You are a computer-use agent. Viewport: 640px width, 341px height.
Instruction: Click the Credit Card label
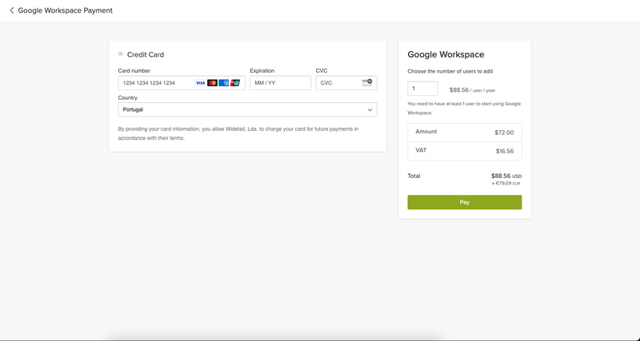click(146, 54)
